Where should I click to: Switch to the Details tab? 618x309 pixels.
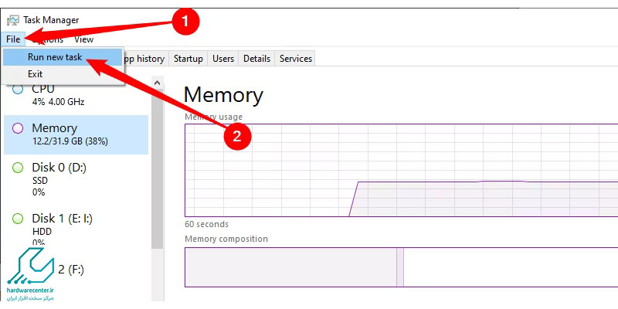click(256, 59)
